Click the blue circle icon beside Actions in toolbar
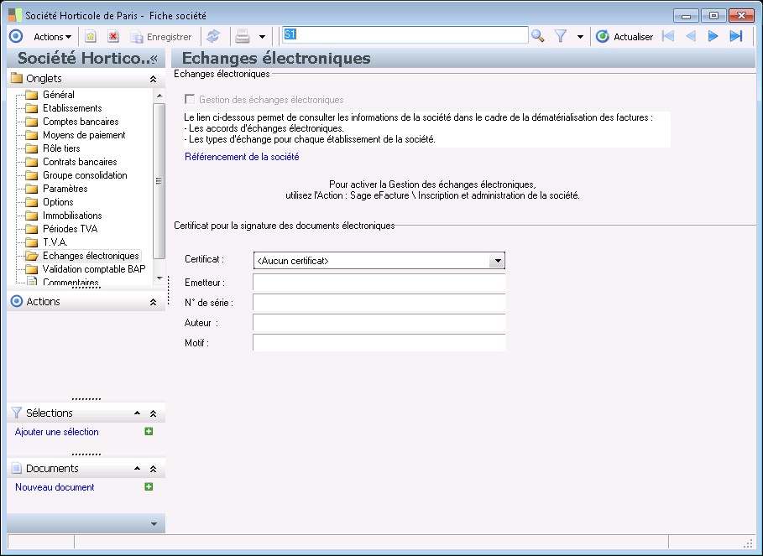Viewport: 763px width, 556px height. [x=16, y=36]
